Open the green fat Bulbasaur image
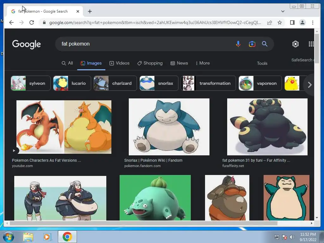Image resolution: width=324 pixels, height=243 pixels. (x=155, y=198)
